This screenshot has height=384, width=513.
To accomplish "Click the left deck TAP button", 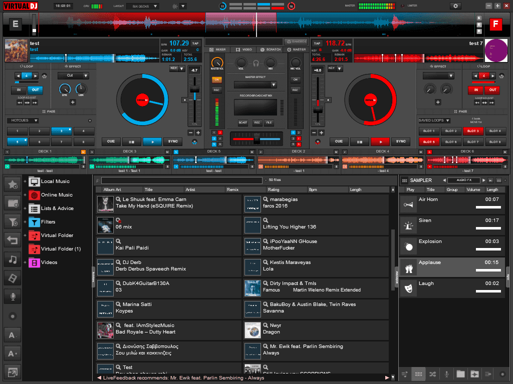I will coord(195,43).
